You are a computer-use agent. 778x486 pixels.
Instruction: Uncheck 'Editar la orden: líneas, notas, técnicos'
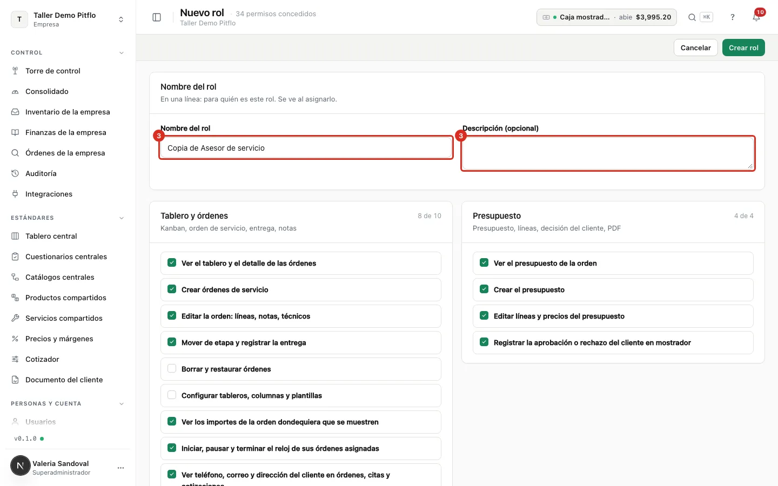pos(172,316)
